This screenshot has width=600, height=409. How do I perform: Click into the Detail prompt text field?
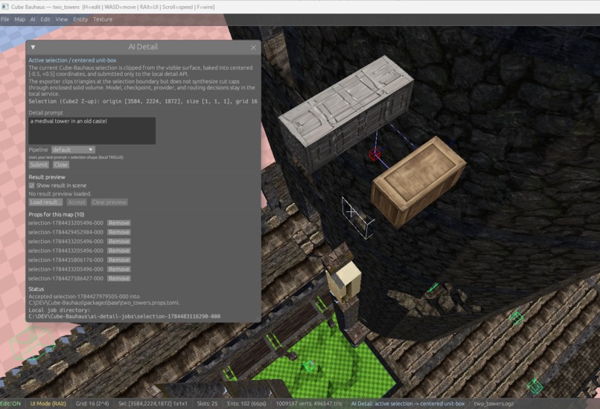point(92,131)
